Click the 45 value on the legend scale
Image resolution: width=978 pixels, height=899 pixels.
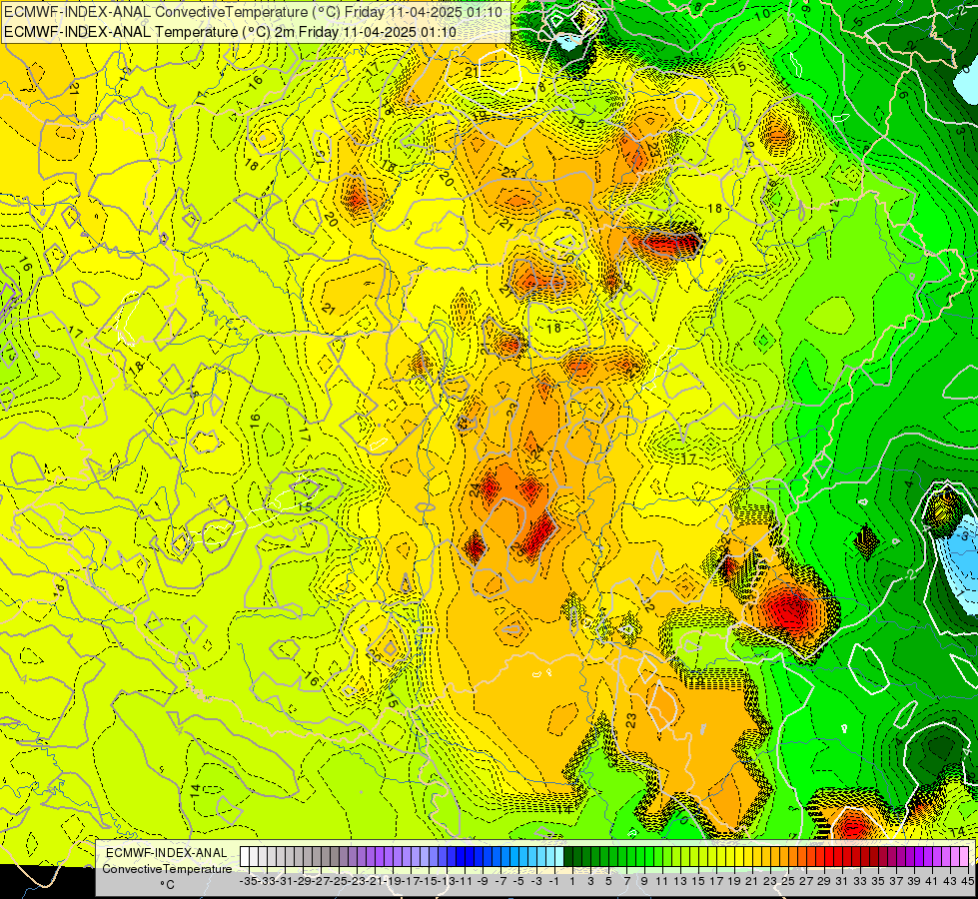(967, 882)
